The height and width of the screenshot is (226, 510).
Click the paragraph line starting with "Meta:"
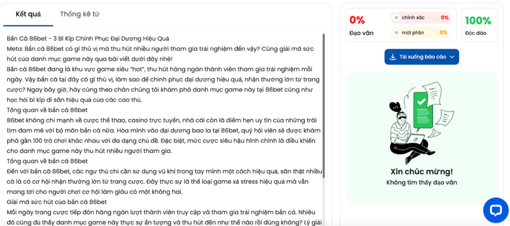[159, 48]
